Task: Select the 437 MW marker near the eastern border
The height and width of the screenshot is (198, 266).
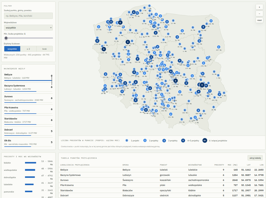Action: click(219, 47)
